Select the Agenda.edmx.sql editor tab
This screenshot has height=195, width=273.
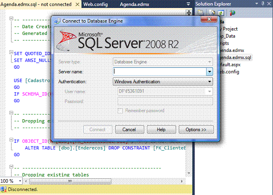click(x=36, y=4)
